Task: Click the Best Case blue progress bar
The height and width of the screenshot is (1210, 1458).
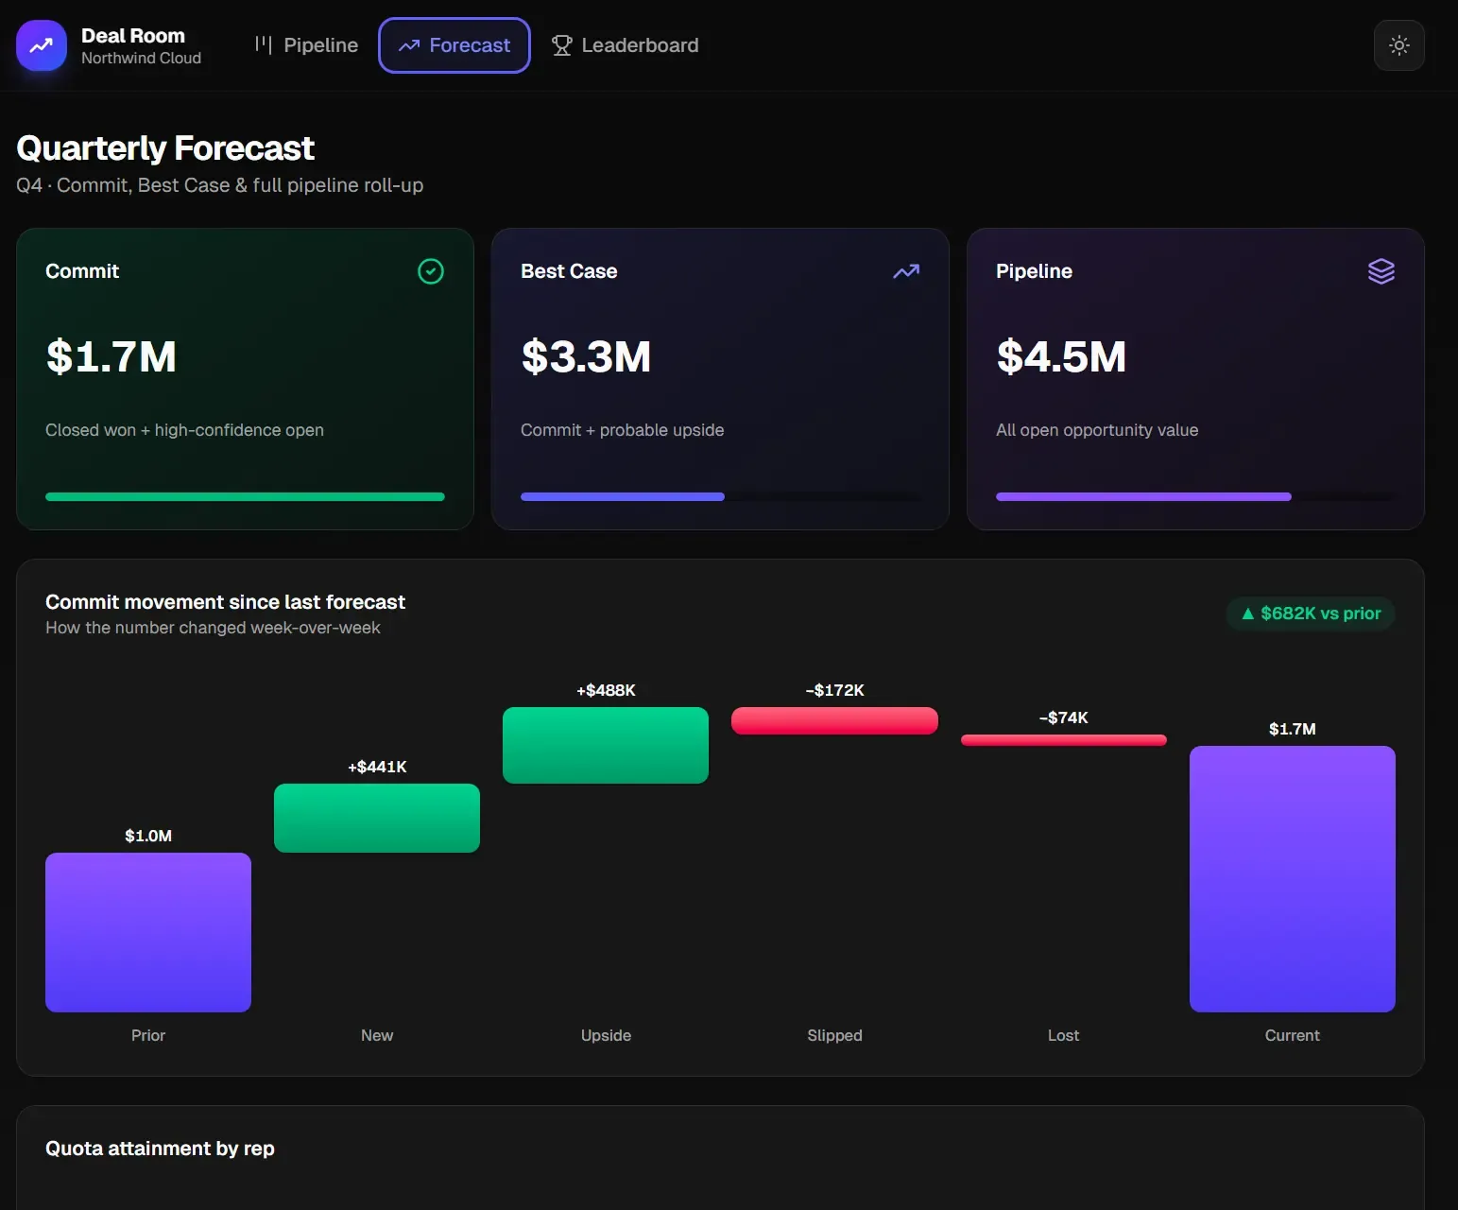Action: (623, 496)
